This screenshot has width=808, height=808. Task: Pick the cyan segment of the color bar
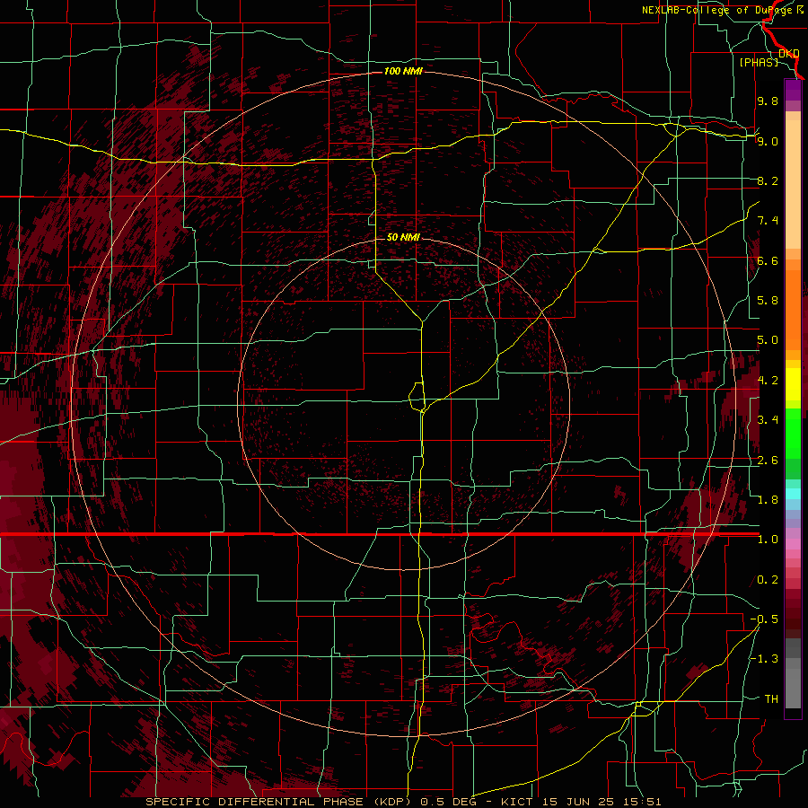pyautogui.click(x=793, y=494)
